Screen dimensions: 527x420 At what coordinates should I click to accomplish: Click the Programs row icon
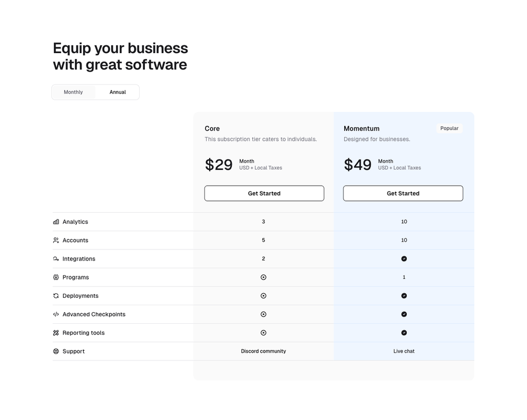(x=56, y=277)
